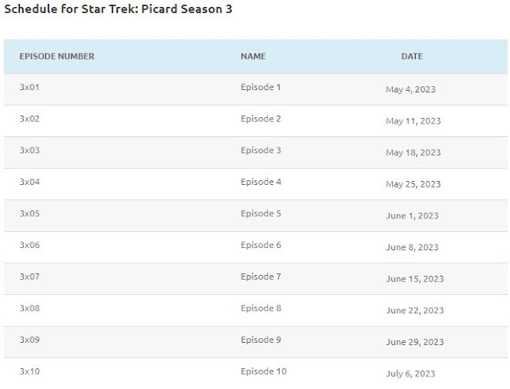The height and width of the screenshot is (389, 510).
Task: Click the DATE column header
Action: pos(412,57)
